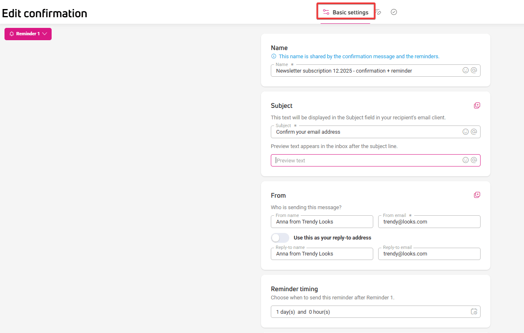Click the @ icon in Preview text field
Screen dimensions: 524x333
[x=474, y=160]
